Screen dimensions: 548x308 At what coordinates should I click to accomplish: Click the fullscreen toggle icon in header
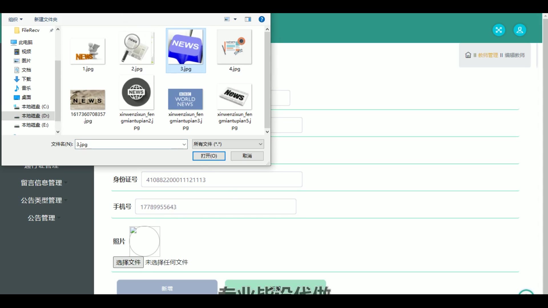pyautogui.click(x=499, y=30)
